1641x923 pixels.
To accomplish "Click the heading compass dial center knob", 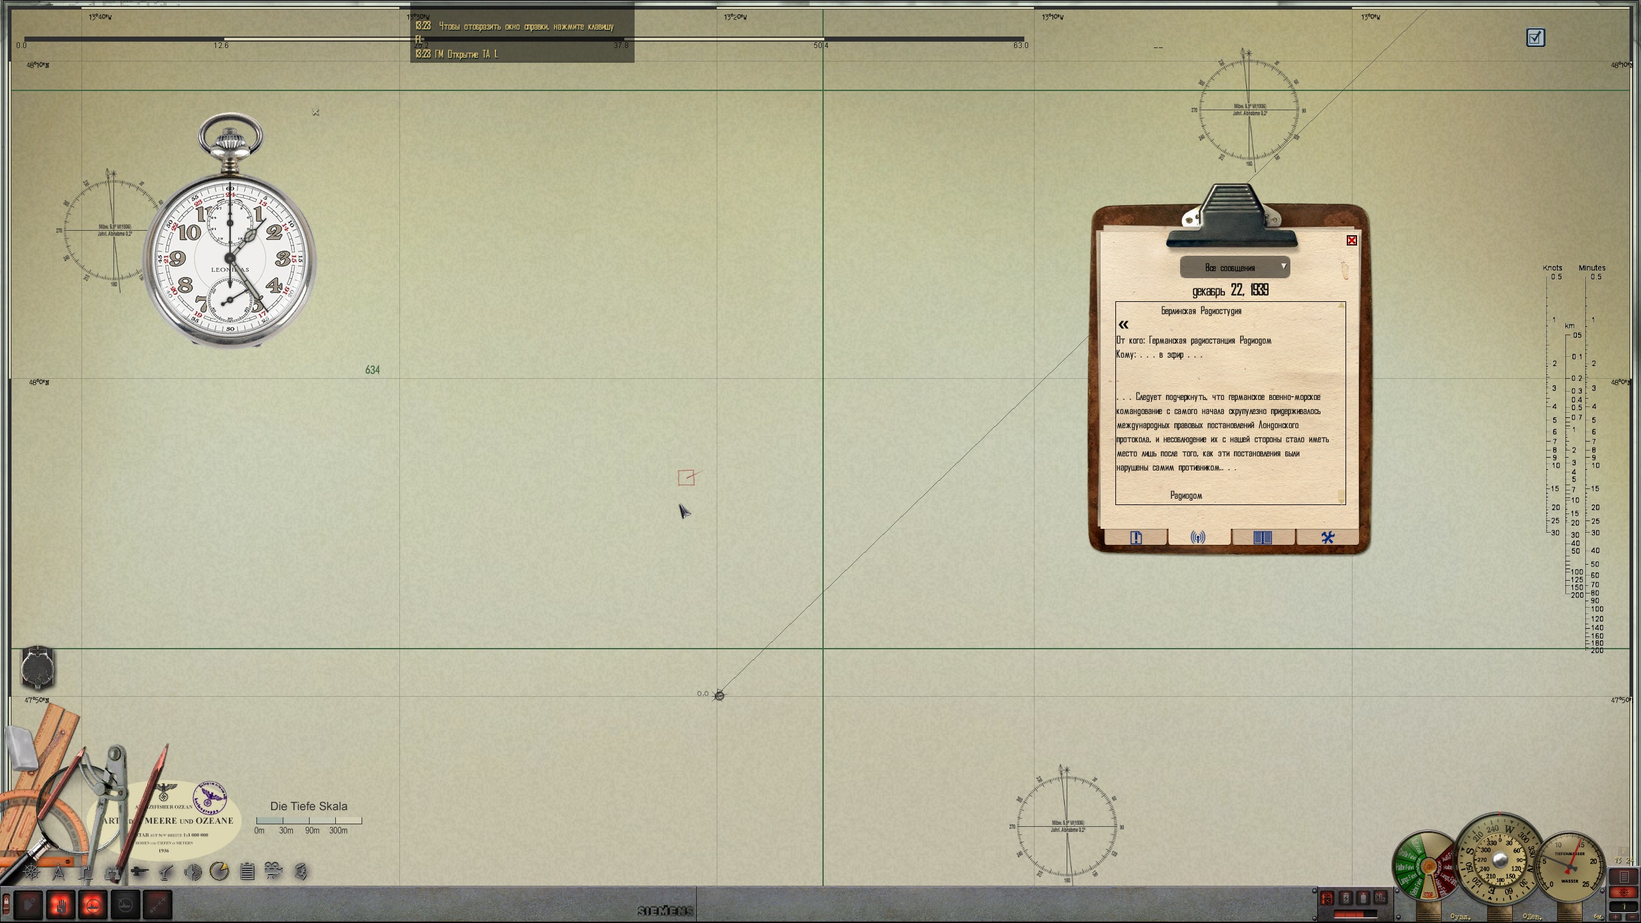I will coord(1500,860).
